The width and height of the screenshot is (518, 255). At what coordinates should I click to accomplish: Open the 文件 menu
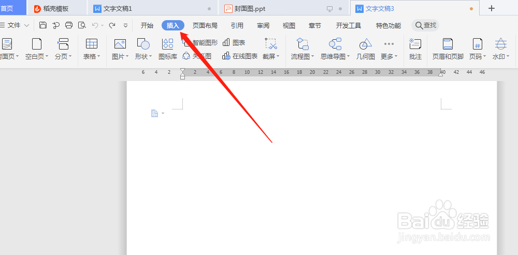[14, 25]
